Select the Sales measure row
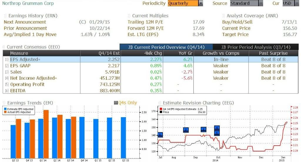This screenshot has height=162, width=301. [150, 72]
